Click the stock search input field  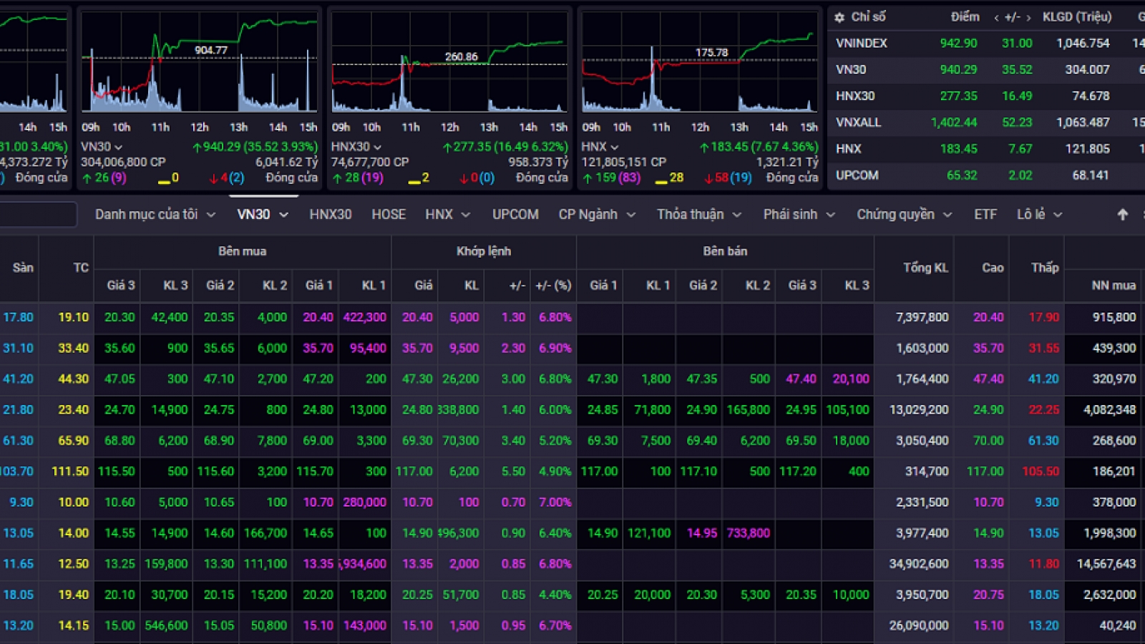(x=37, y=215)
